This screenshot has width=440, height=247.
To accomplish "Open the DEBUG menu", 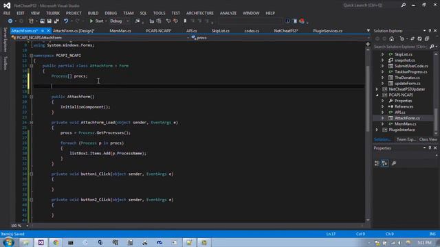I will pyautogui.click(x=111, y=13).
